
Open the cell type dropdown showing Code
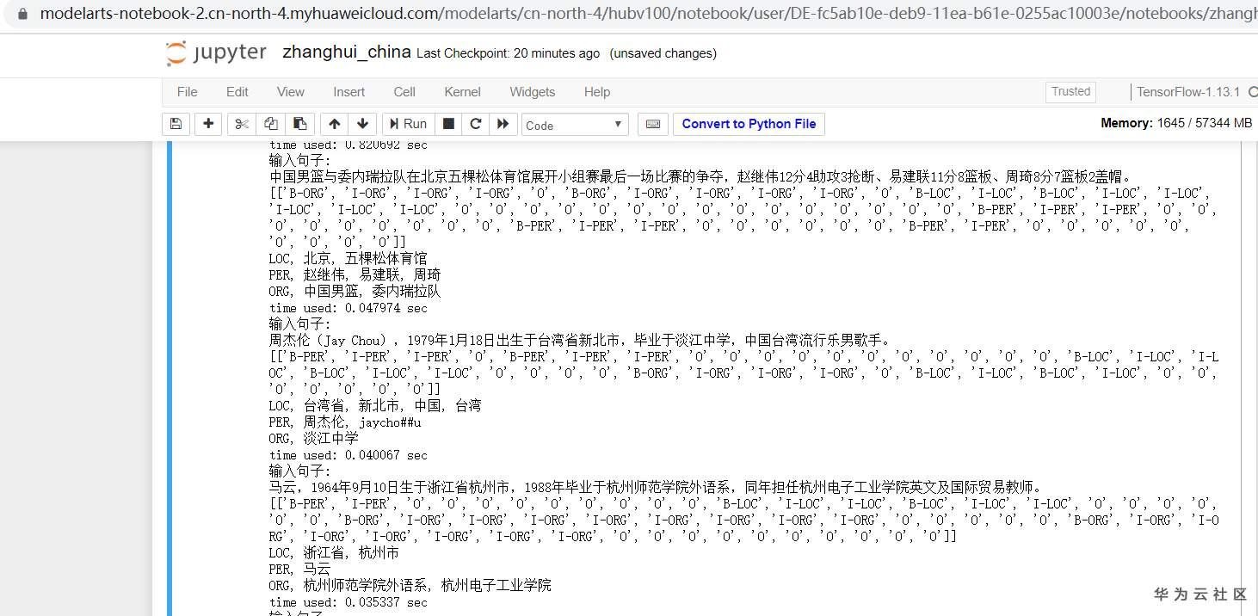pos(574,123)
